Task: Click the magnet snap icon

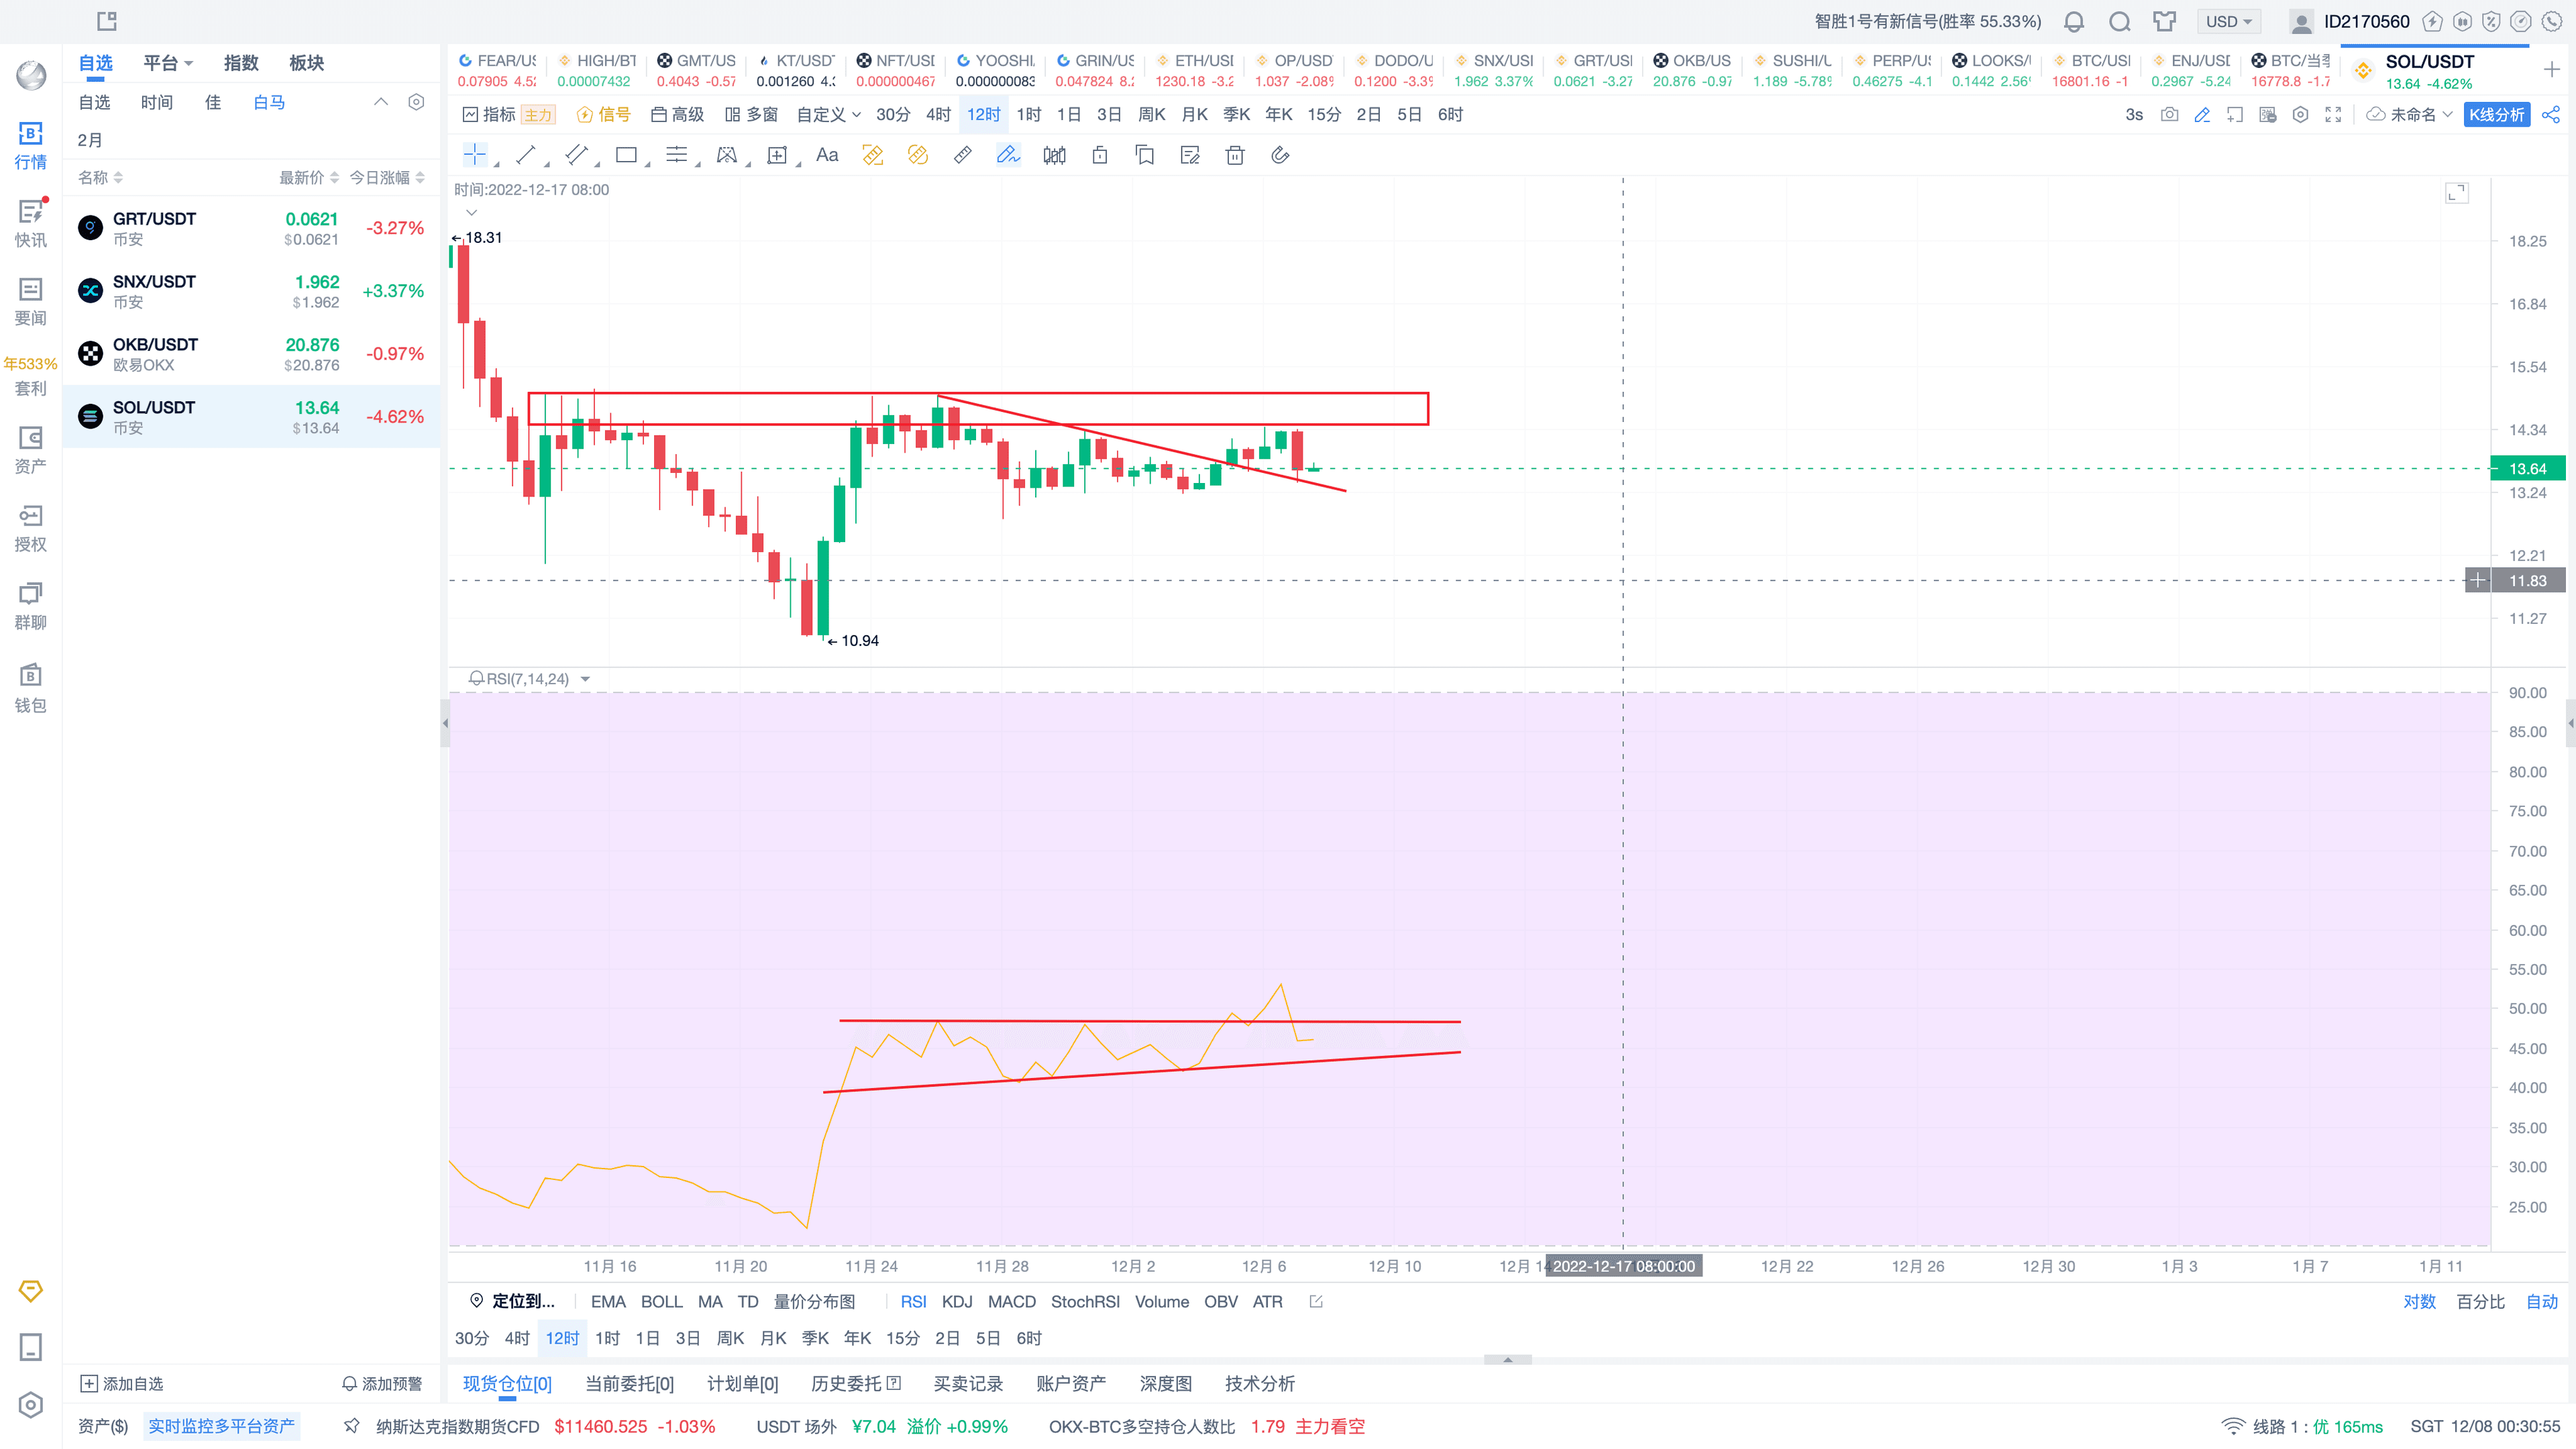Action: (x=1280, y=155)
